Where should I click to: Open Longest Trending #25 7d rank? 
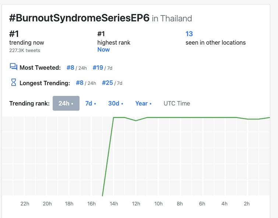click(107, 83)
